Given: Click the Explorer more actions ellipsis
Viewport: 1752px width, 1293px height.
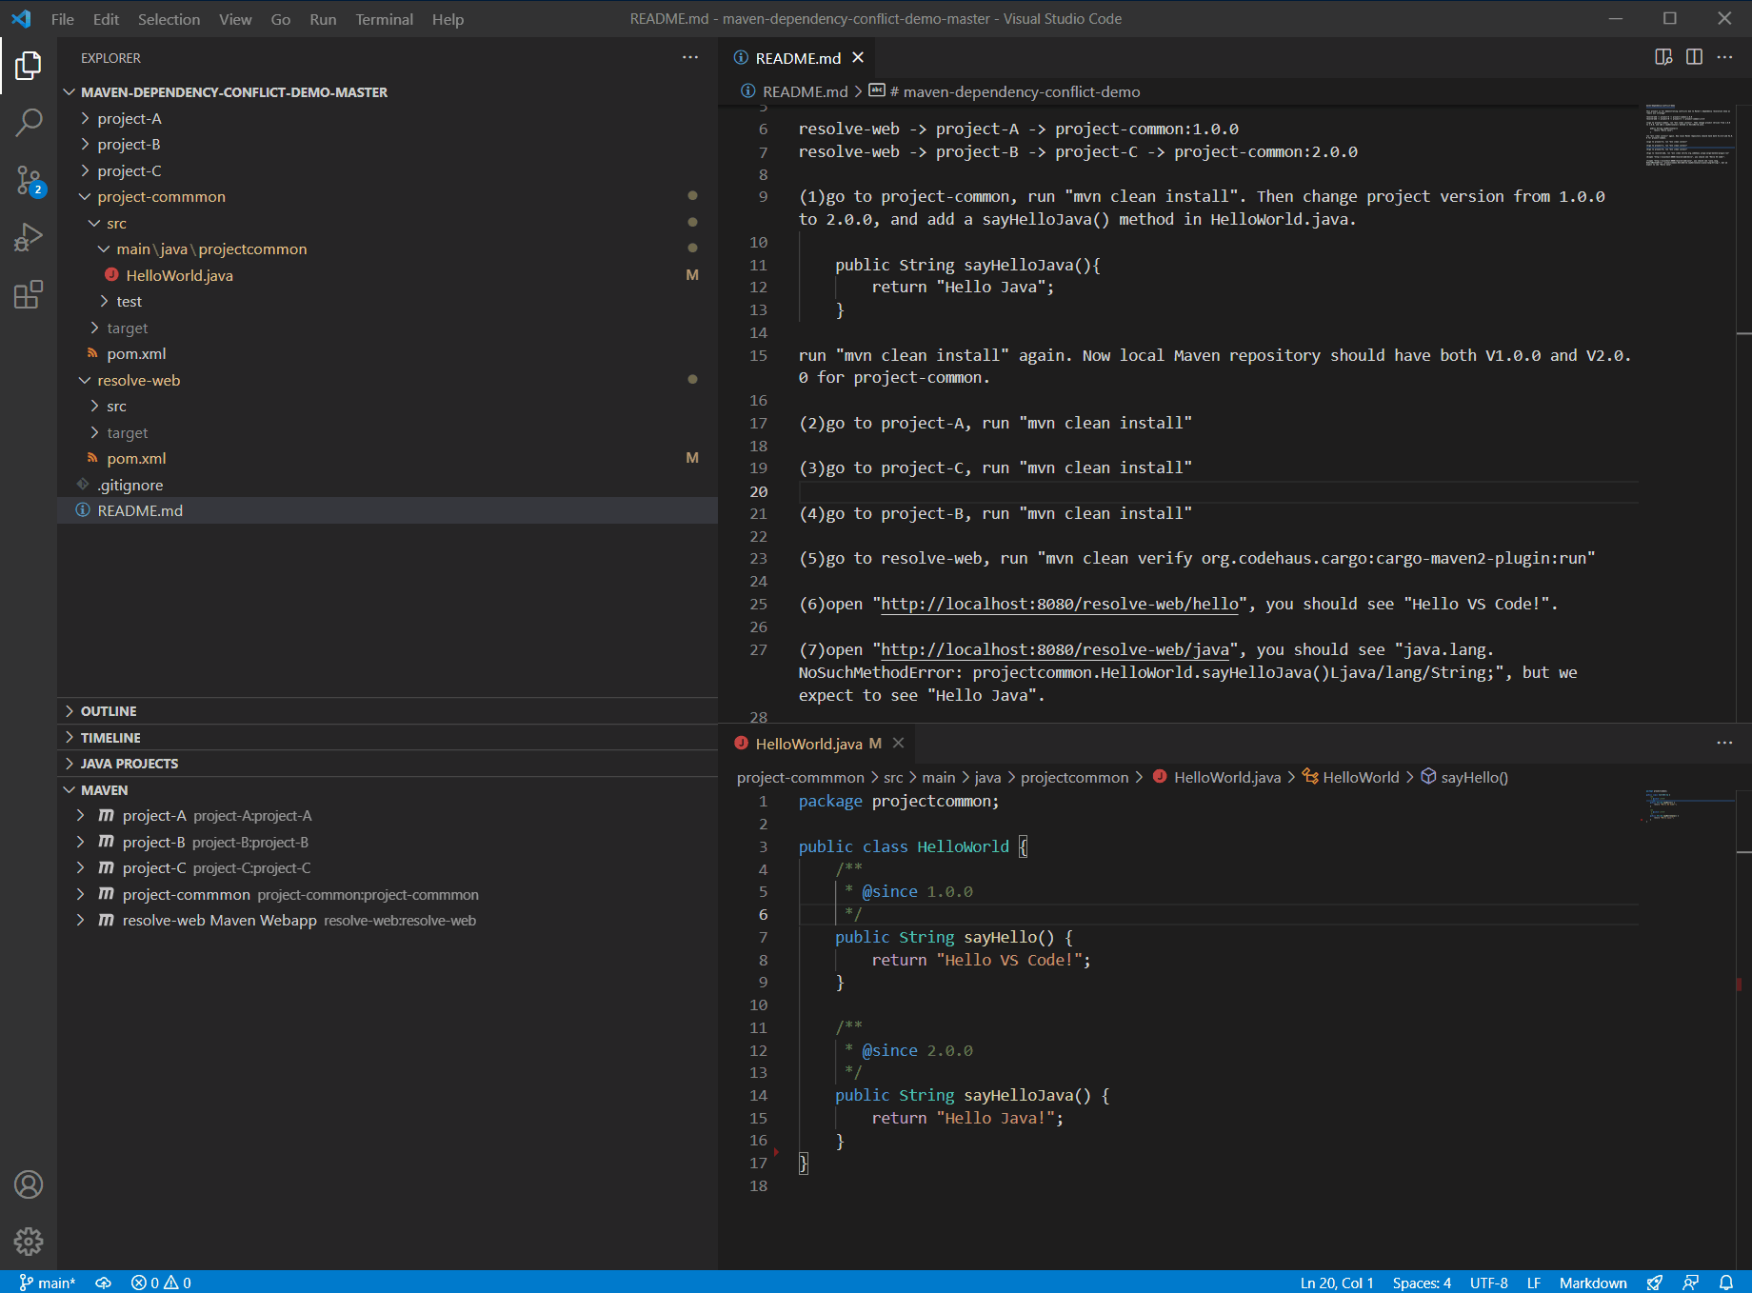Looking at the screenshot, I should 690,58.
